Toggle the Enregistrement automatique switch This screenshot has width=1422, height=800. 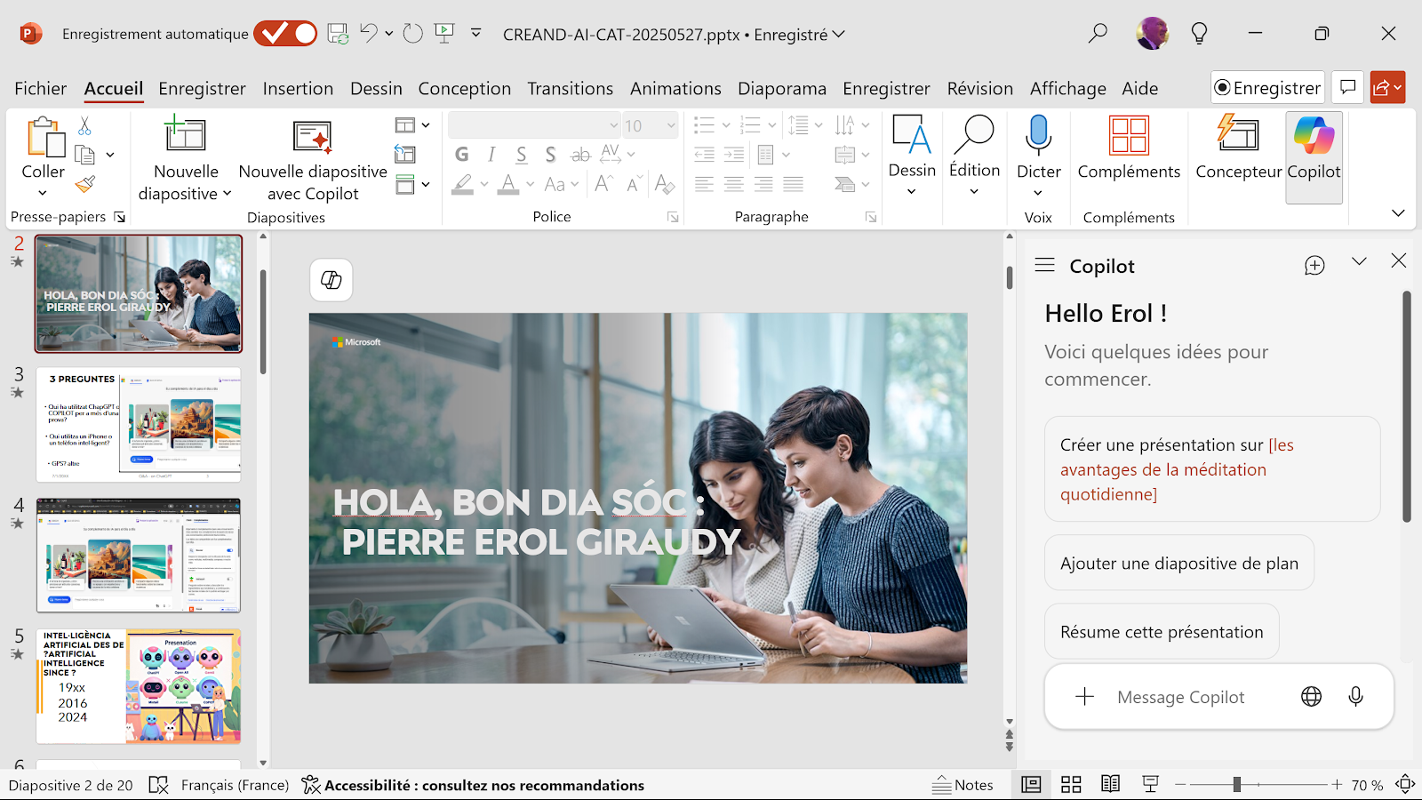285,34
